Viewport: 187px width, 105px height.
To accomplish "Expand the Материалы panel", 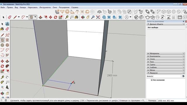I will (x=148, y=53).
